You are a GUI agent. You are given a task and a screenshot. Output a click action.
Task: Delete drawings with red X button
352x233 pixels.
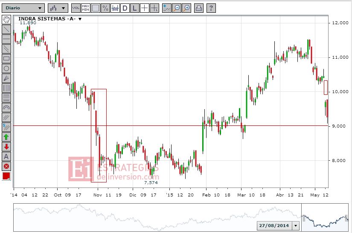coord(6,166)
